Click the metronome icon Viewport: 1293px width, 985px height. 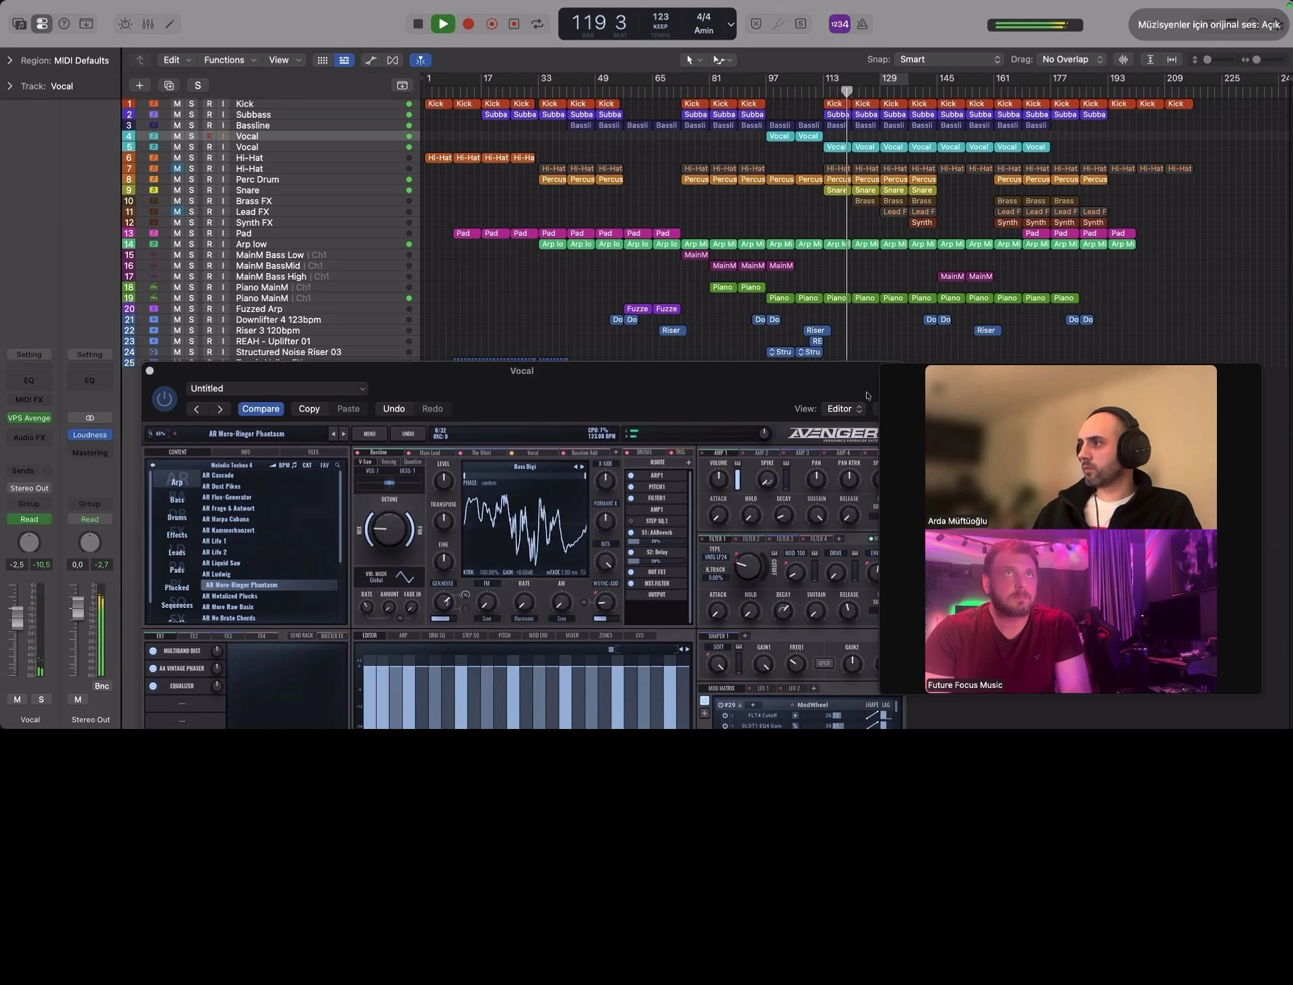tap(863, 24)
